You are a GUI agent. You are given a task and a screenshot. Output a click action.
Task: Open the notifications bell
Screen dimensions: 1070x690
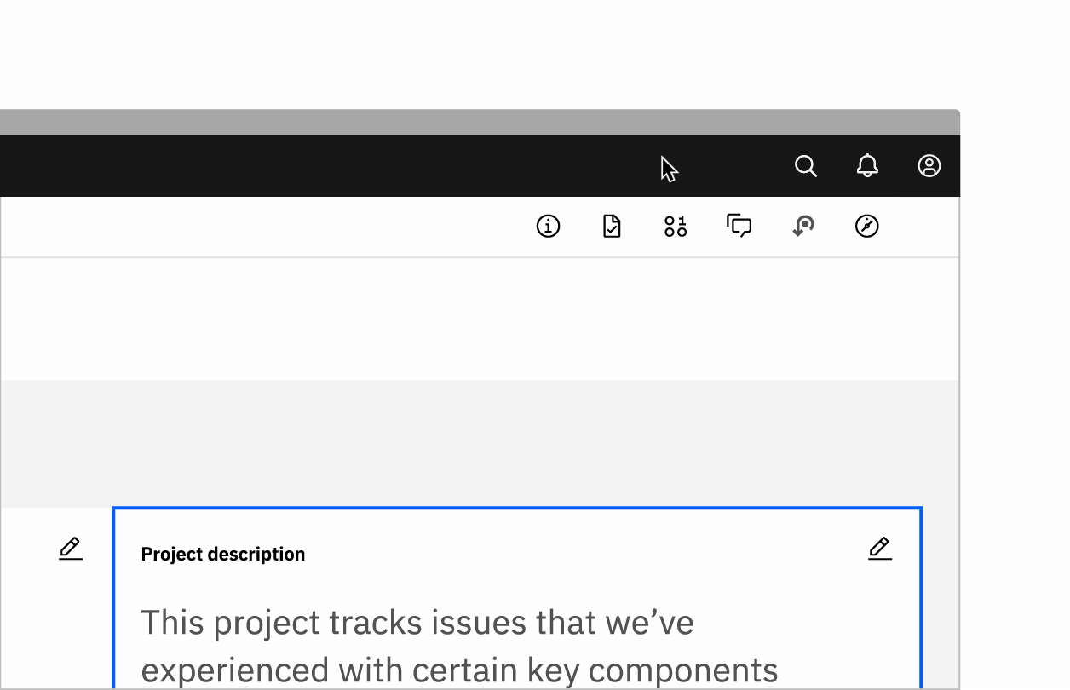click(x=867, y=166)
